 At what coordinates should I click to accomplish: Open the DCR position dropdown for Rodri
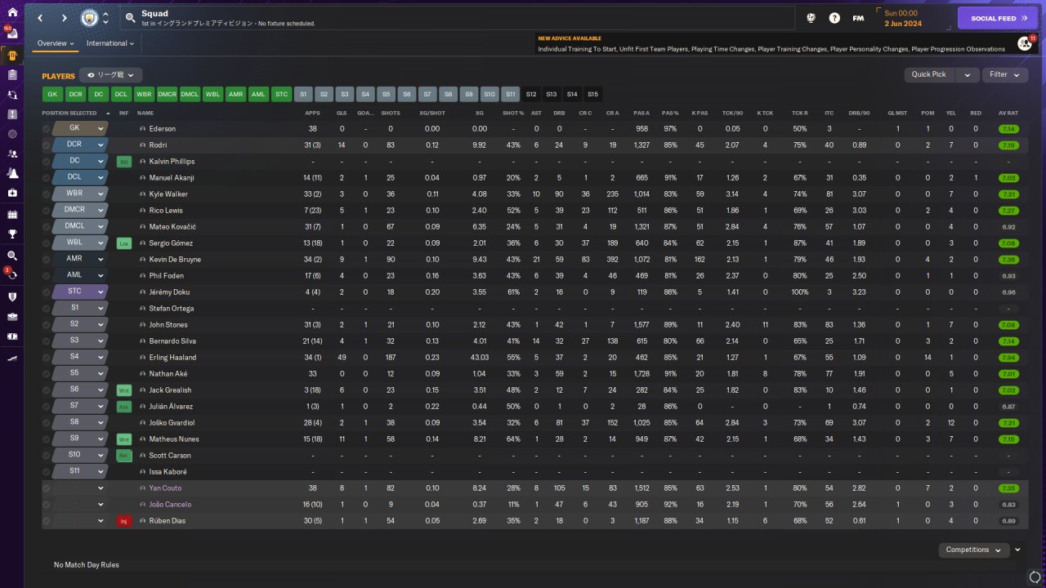click(x=80, y=145)
